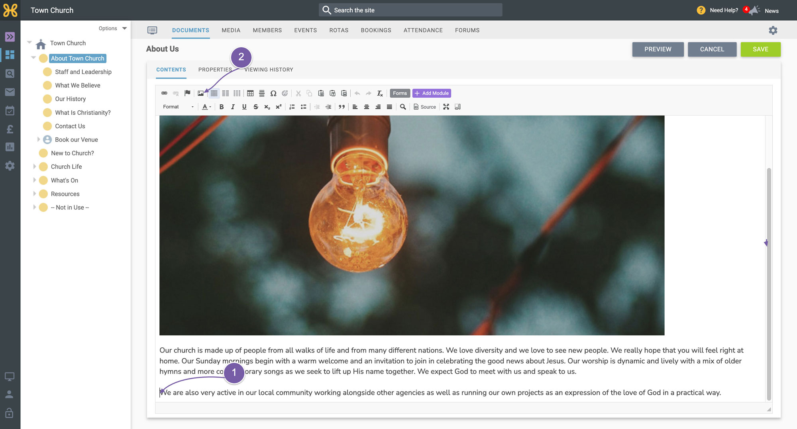Toggle italic formatting
Screen dimensions: 797x429
pyautogui.click(x=233, y=107)
